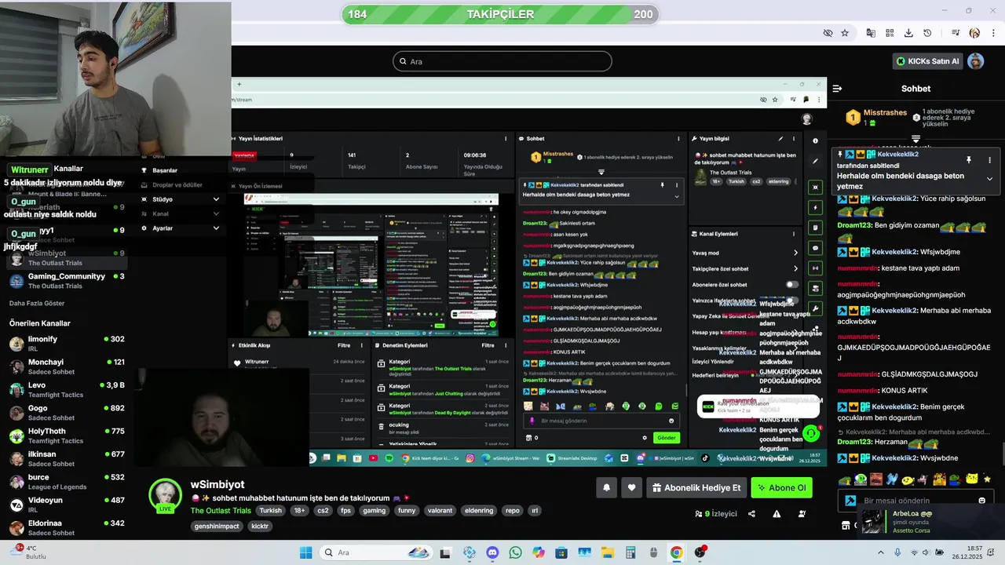This screenshot has height=565, width=1005.
Task: Toggle Yalnızca ifadelerle sohbet switch in streamed dashboard
Action: click(791, 301)
